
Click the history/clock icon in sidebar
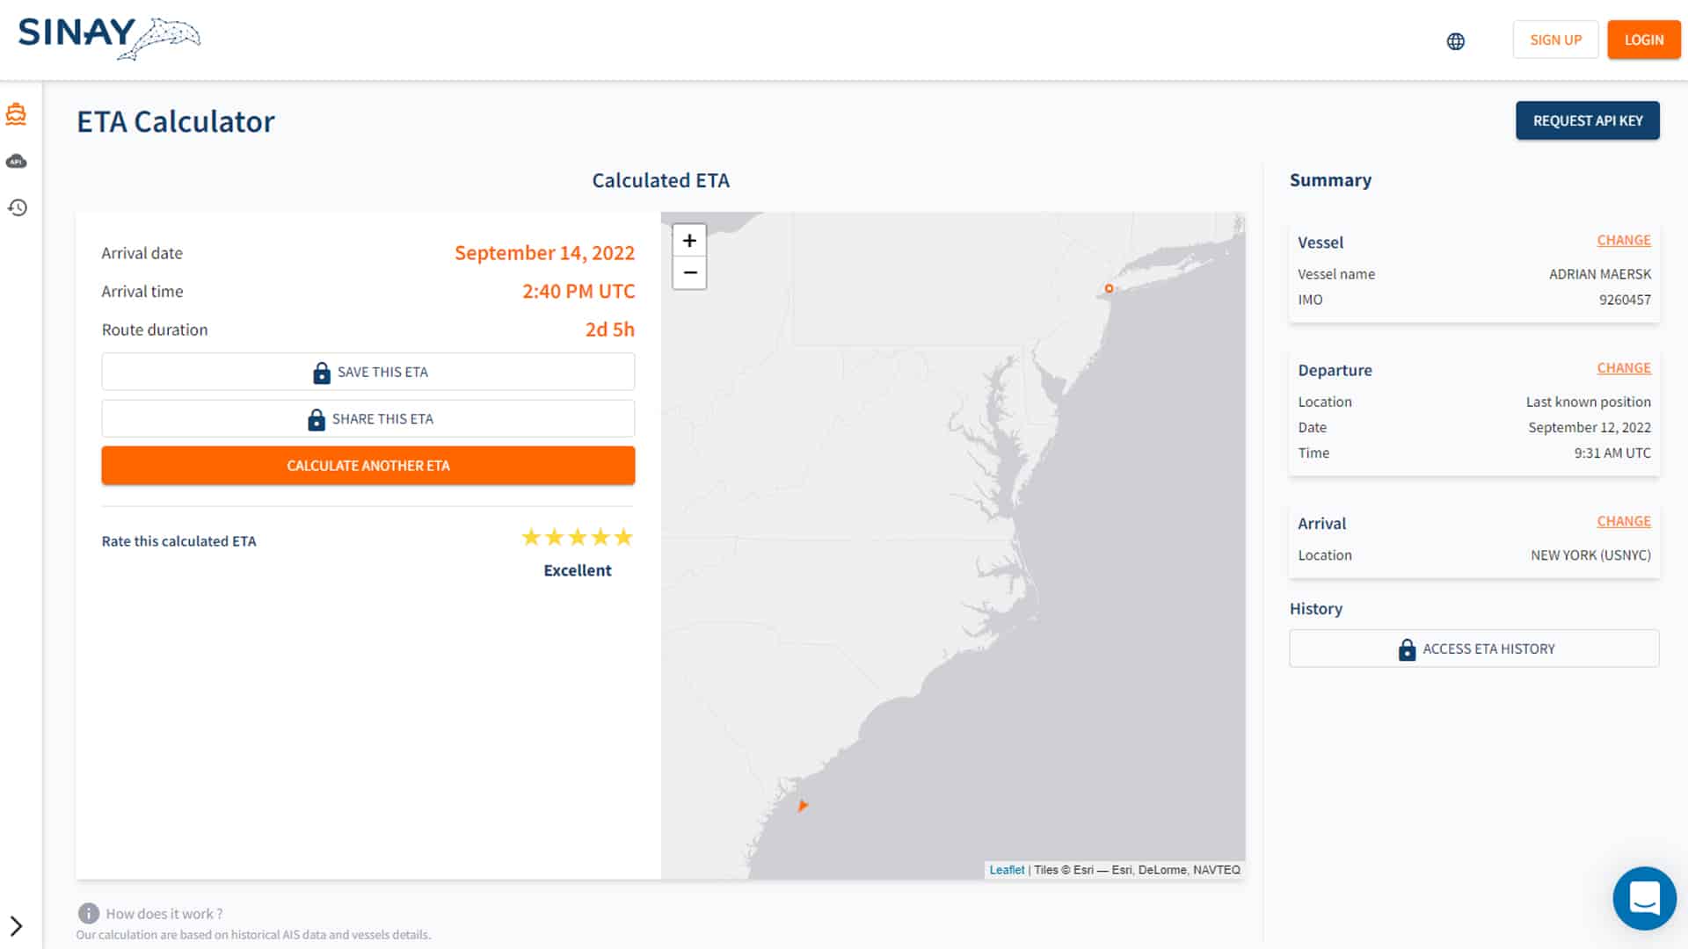click(x=16, y=207)
